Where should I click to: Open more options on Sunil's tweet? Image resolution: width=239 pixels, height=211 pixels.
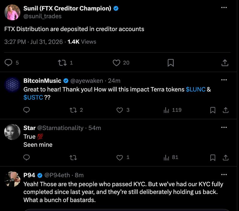click(x=224, y=7)
